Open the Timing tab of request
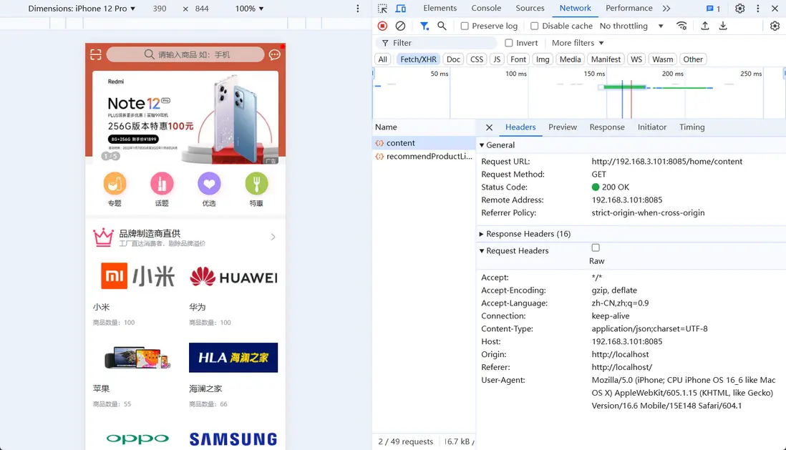786x450 pixels. pos(692,127)
